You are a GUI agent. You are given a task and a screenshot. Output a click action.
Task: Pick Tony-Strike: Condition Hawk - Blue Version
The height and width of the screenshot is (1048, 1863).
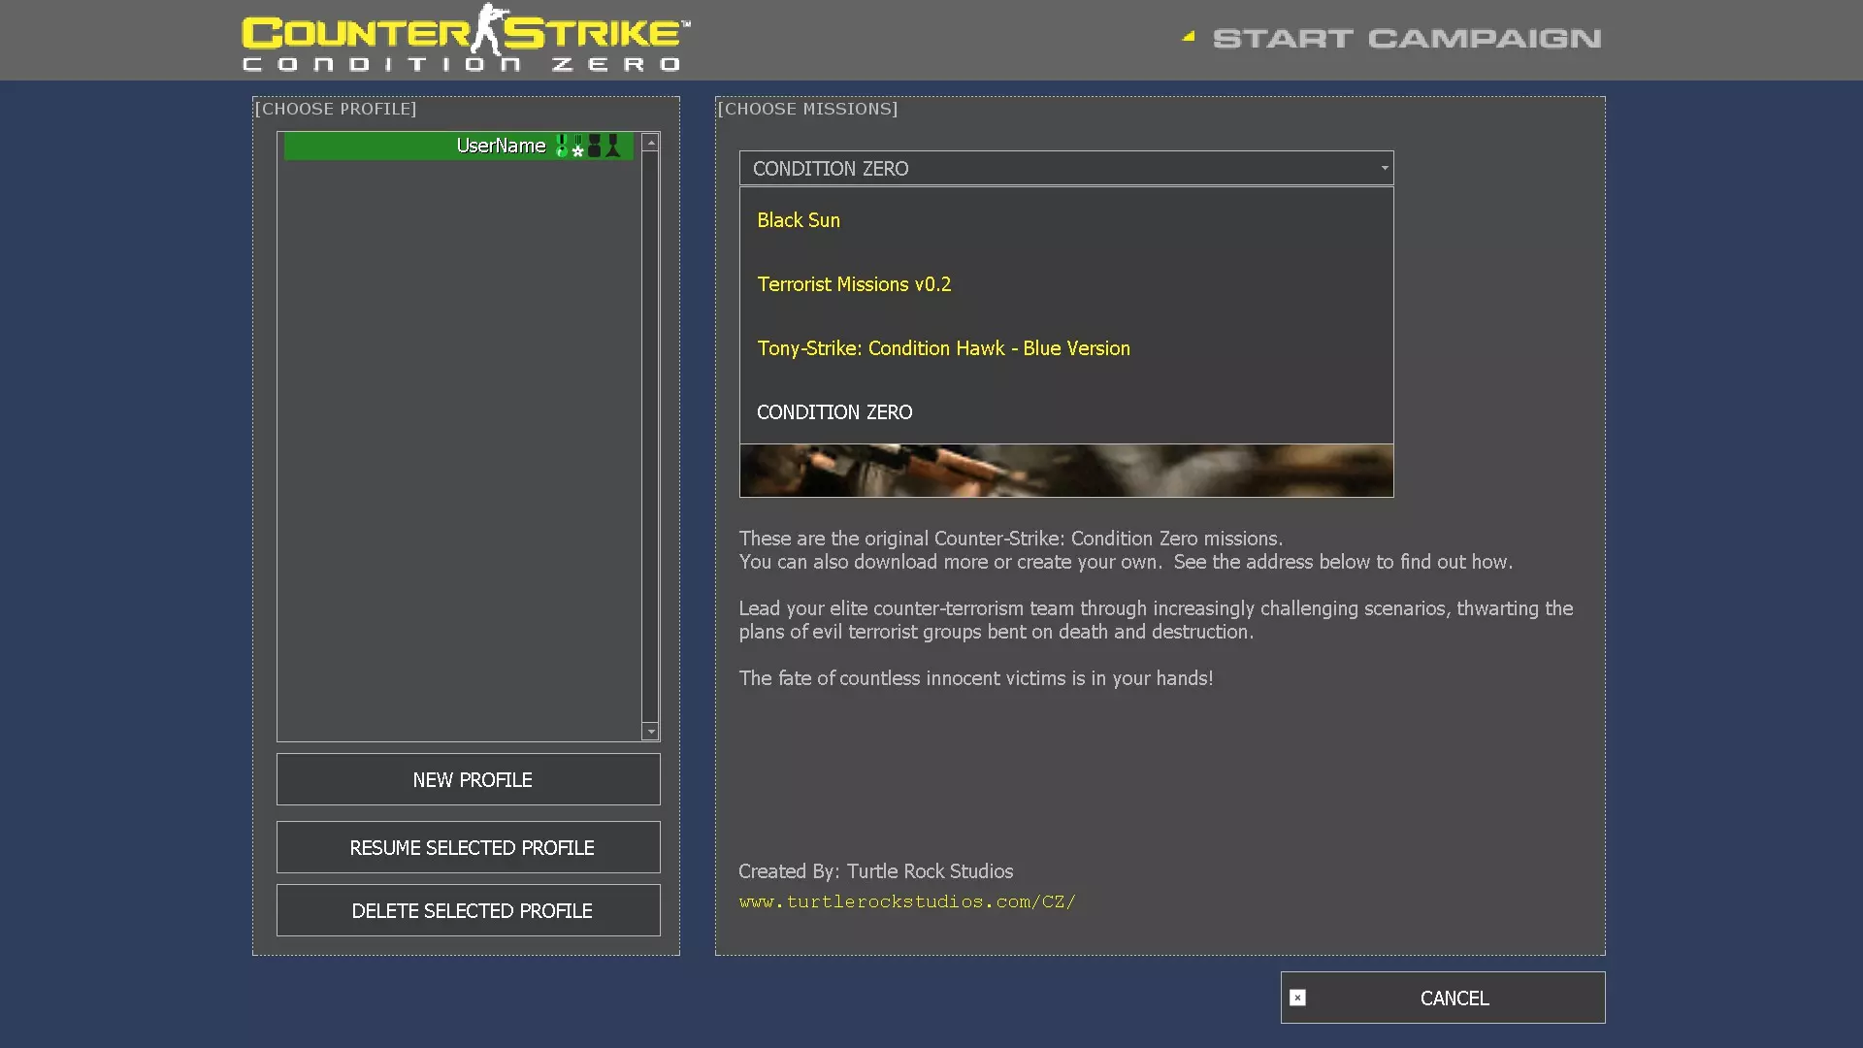pos(943,348)
